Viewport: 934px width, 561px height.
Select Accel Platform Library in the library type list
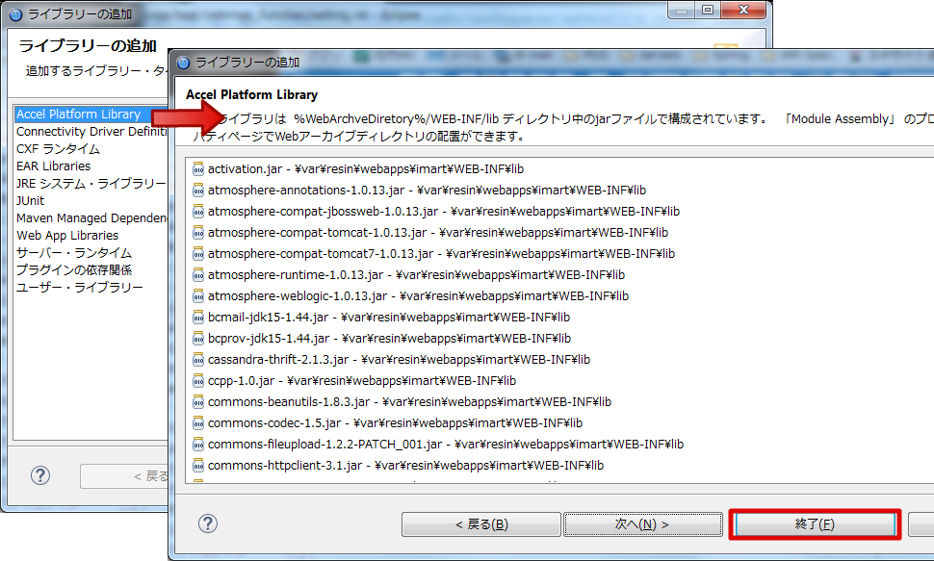point(79,115)
